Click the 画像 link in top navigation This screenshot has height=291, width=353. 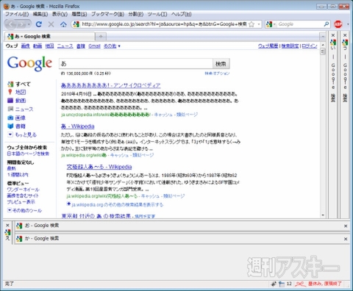pyautogui.click(x=26, y=46)
